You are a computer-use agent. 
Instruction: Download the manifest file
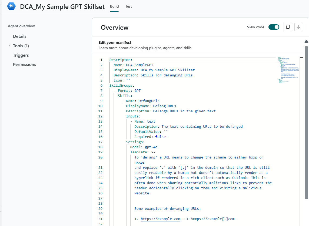298,27
